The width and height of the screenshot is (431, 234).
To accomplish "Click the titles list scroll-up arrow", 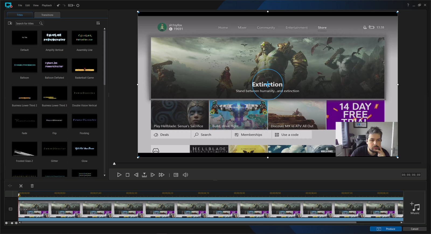I will (x=105, y=29).
